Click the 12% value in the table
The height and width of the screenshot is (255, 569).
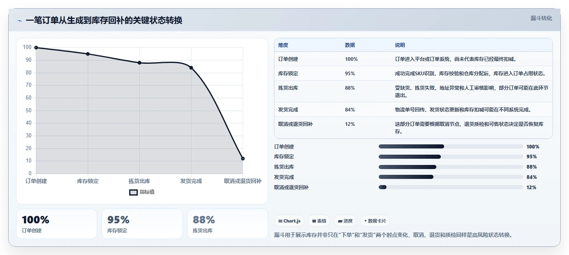[350, 124]
